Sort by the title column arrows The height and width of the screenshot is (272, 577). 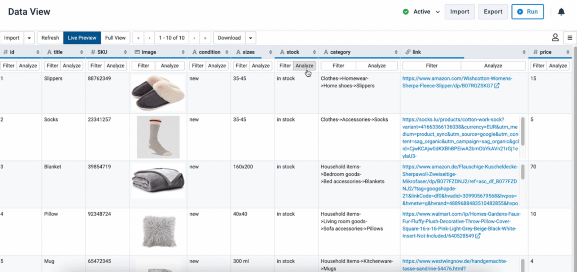tap(82, 52)
